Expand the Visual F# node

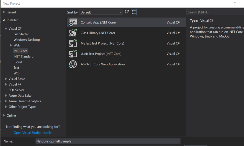tap(6, 84)
